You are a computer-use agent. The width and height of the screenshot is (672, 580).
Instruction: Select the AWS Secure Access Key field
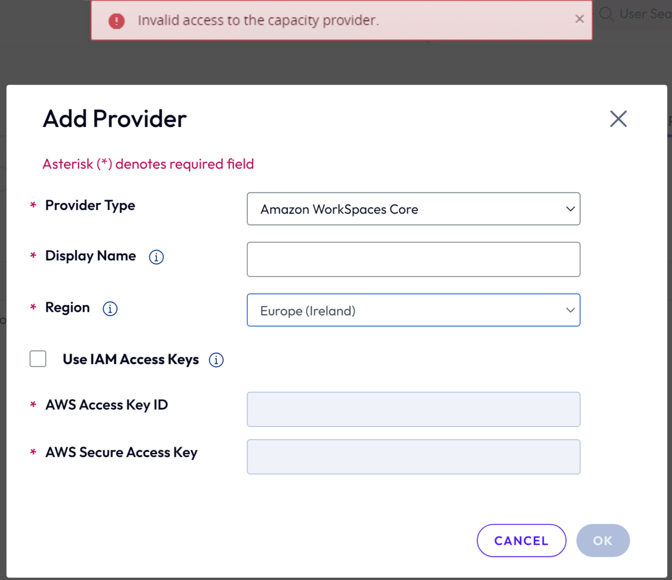(413, 457)
